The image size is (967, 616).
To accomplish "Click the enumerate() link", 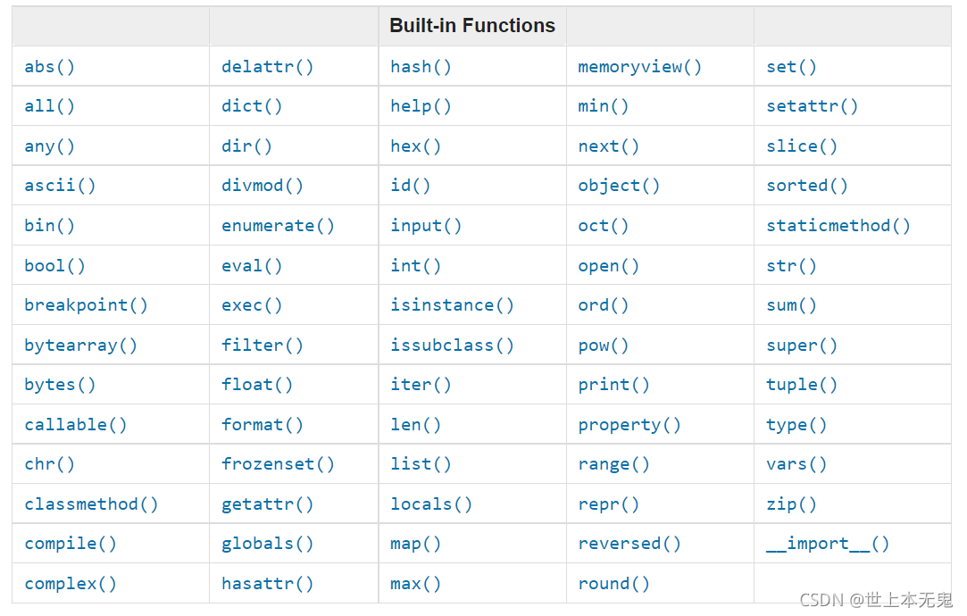I will point(279,226).
